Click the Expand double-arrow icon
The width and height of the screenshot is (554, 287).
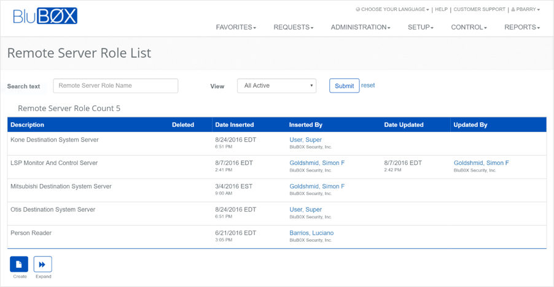point(42,264)
